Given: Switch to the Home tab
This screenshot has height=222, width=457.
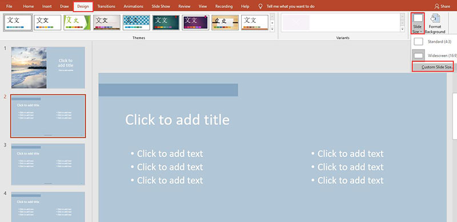Looking at the screenshot, I should (x=28, y=6).
